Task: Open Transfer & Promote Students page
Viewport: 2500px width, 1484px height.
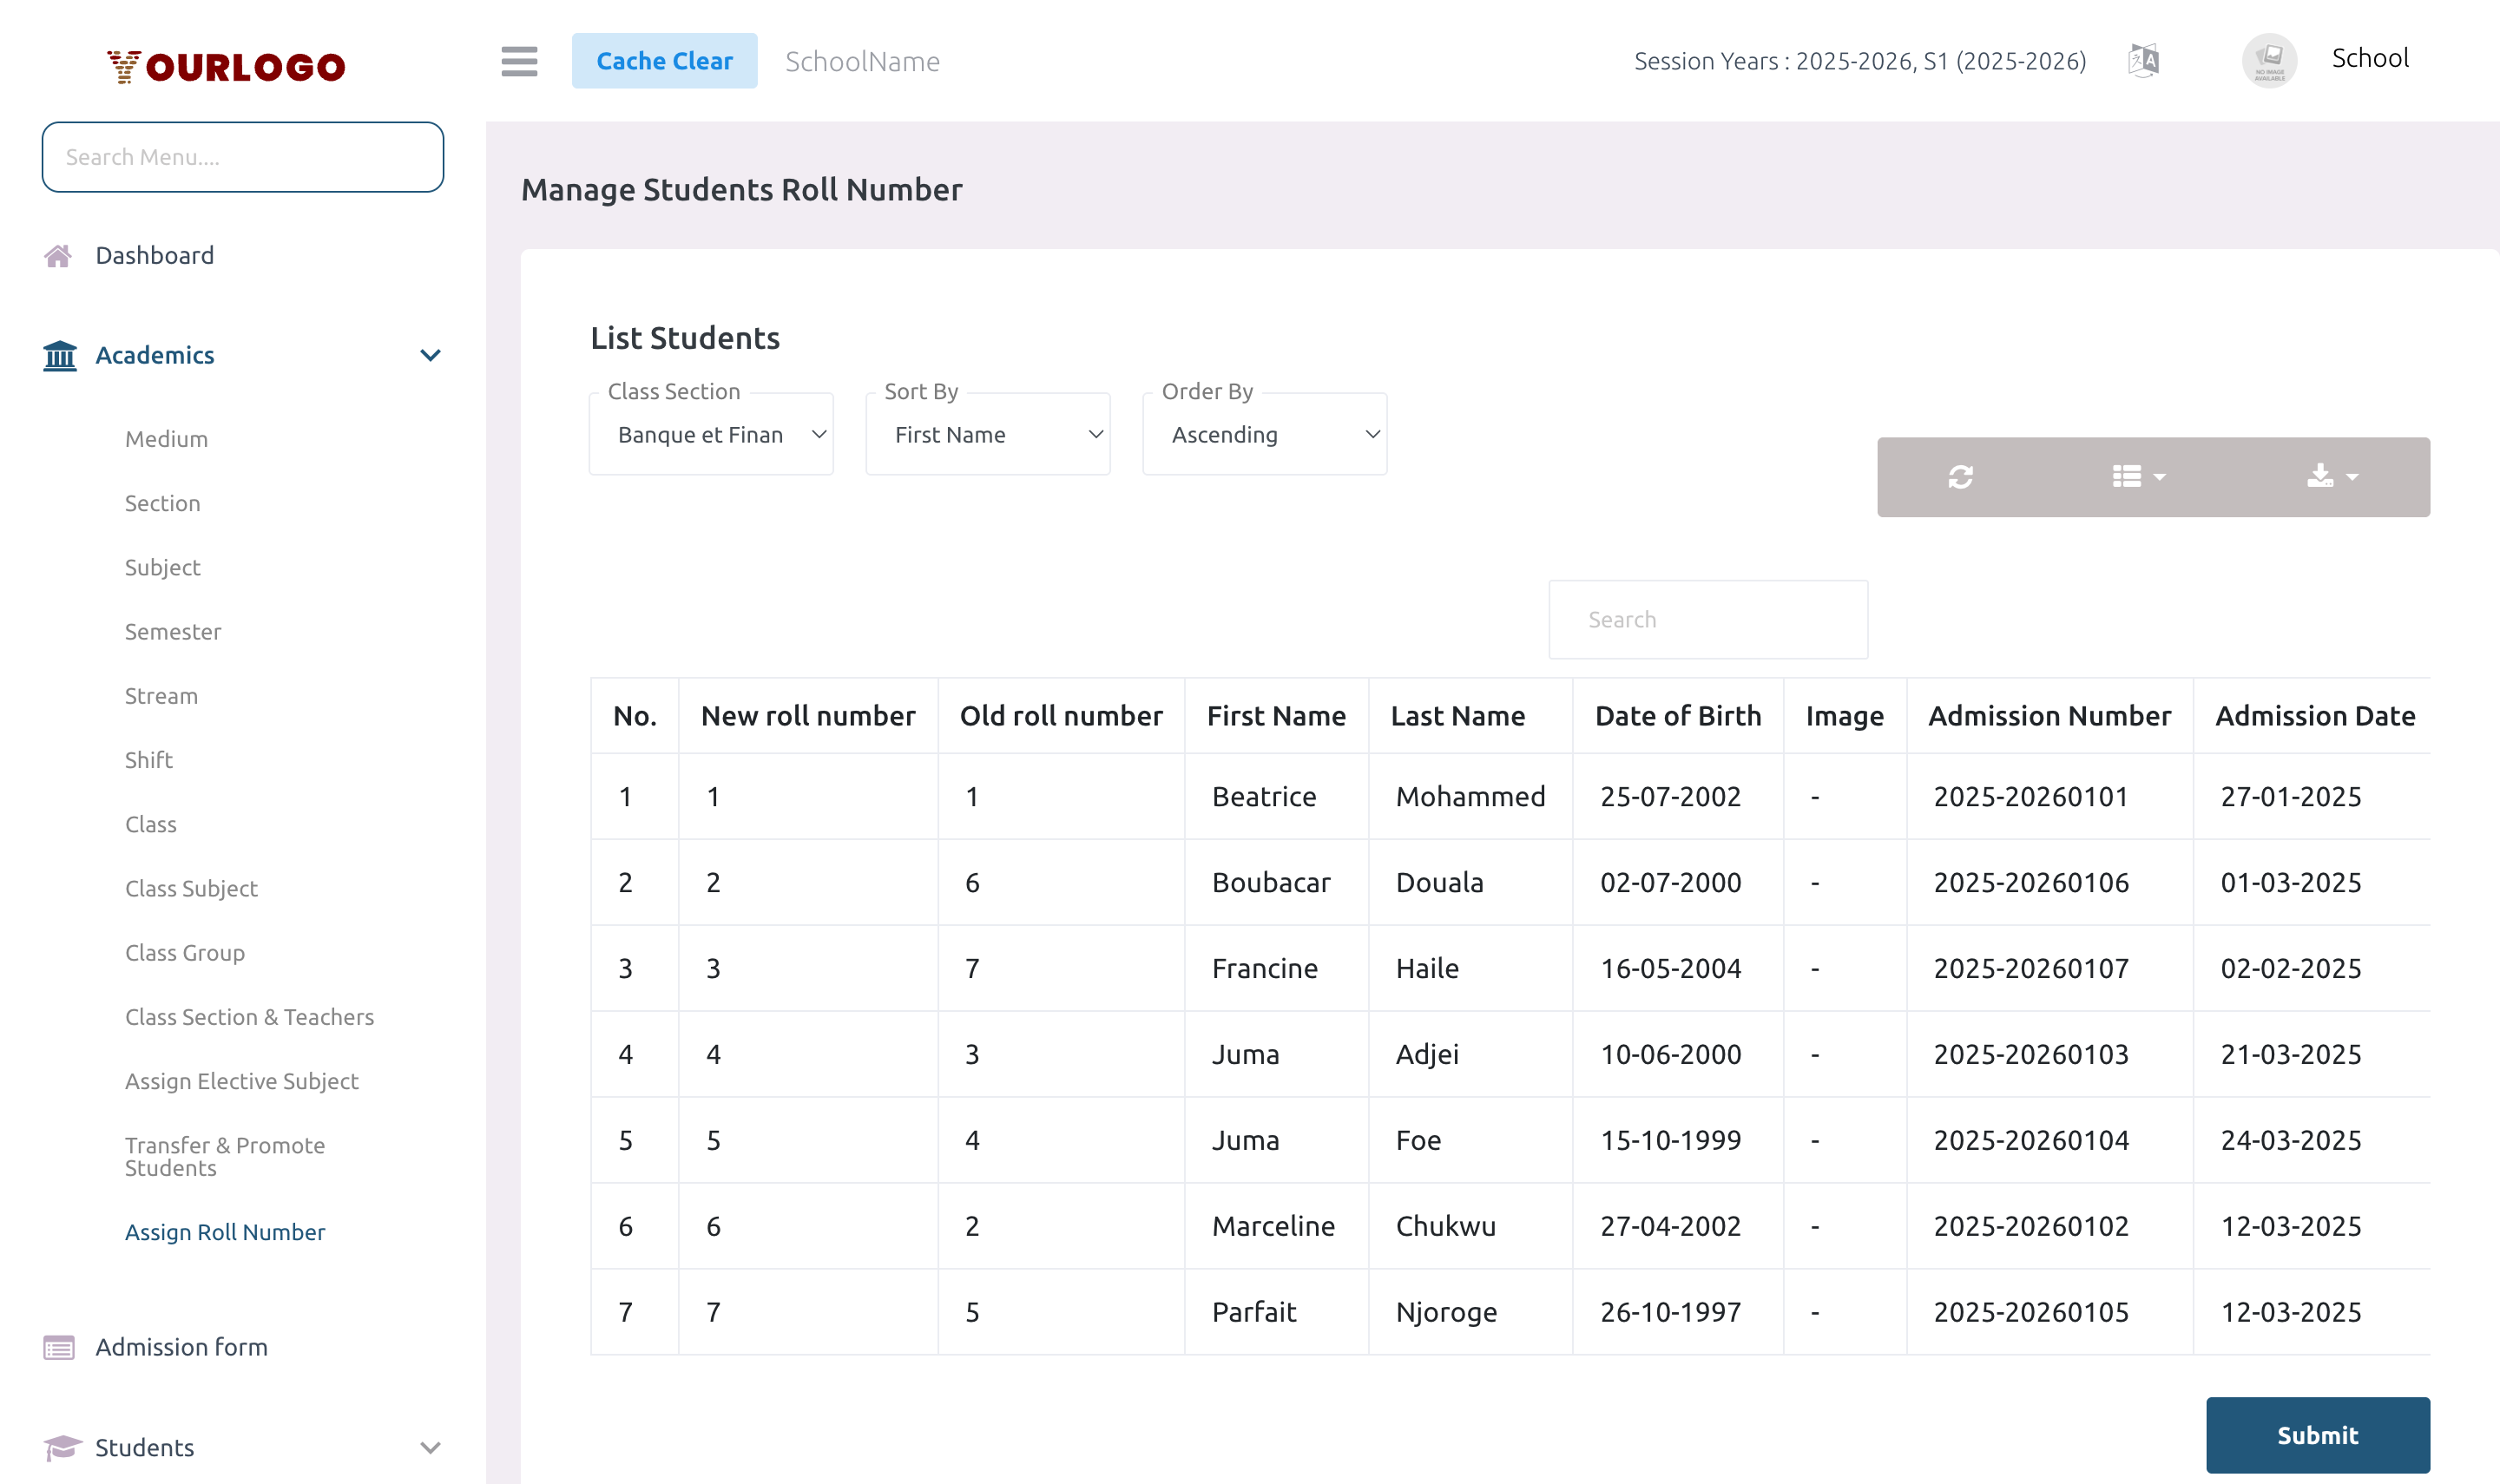Action: click(x=224, y=1156)
